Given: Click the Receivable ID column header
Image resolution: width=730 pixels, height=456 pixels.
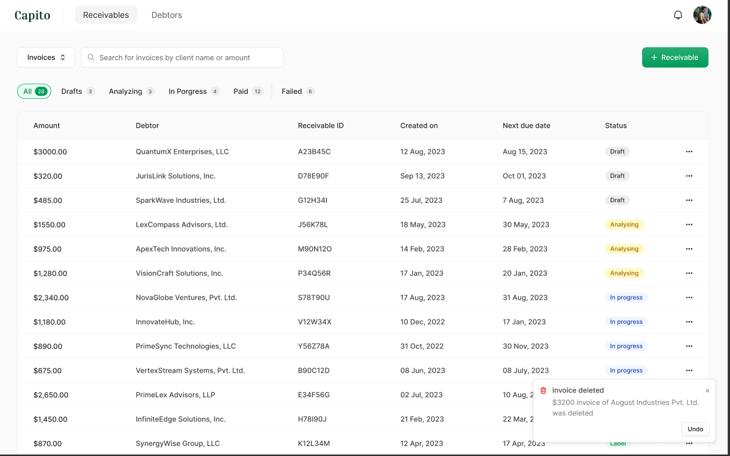Looking at the screenshot, I should click(321, 125).
